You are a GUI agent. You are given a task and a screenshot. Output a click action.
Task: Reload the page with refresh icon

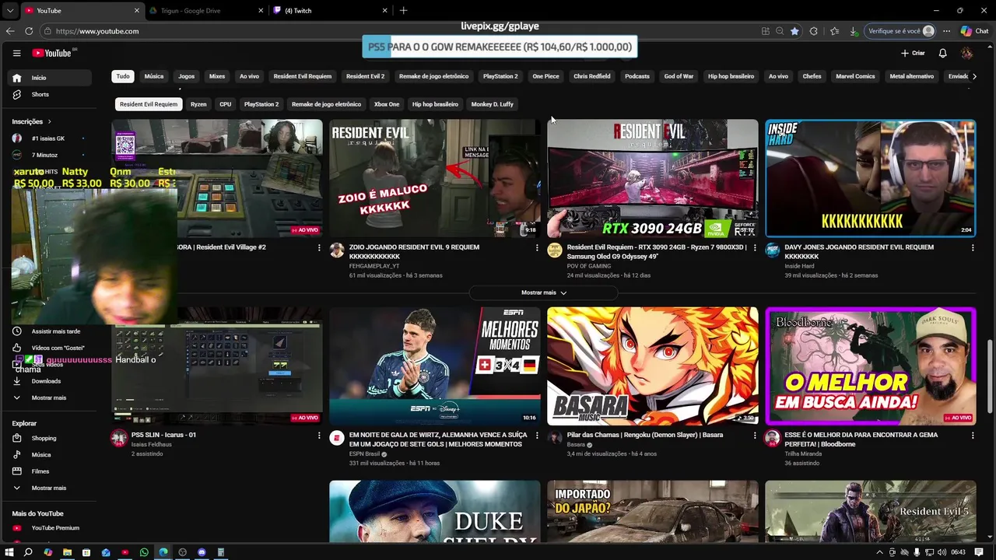click(29, 31)
